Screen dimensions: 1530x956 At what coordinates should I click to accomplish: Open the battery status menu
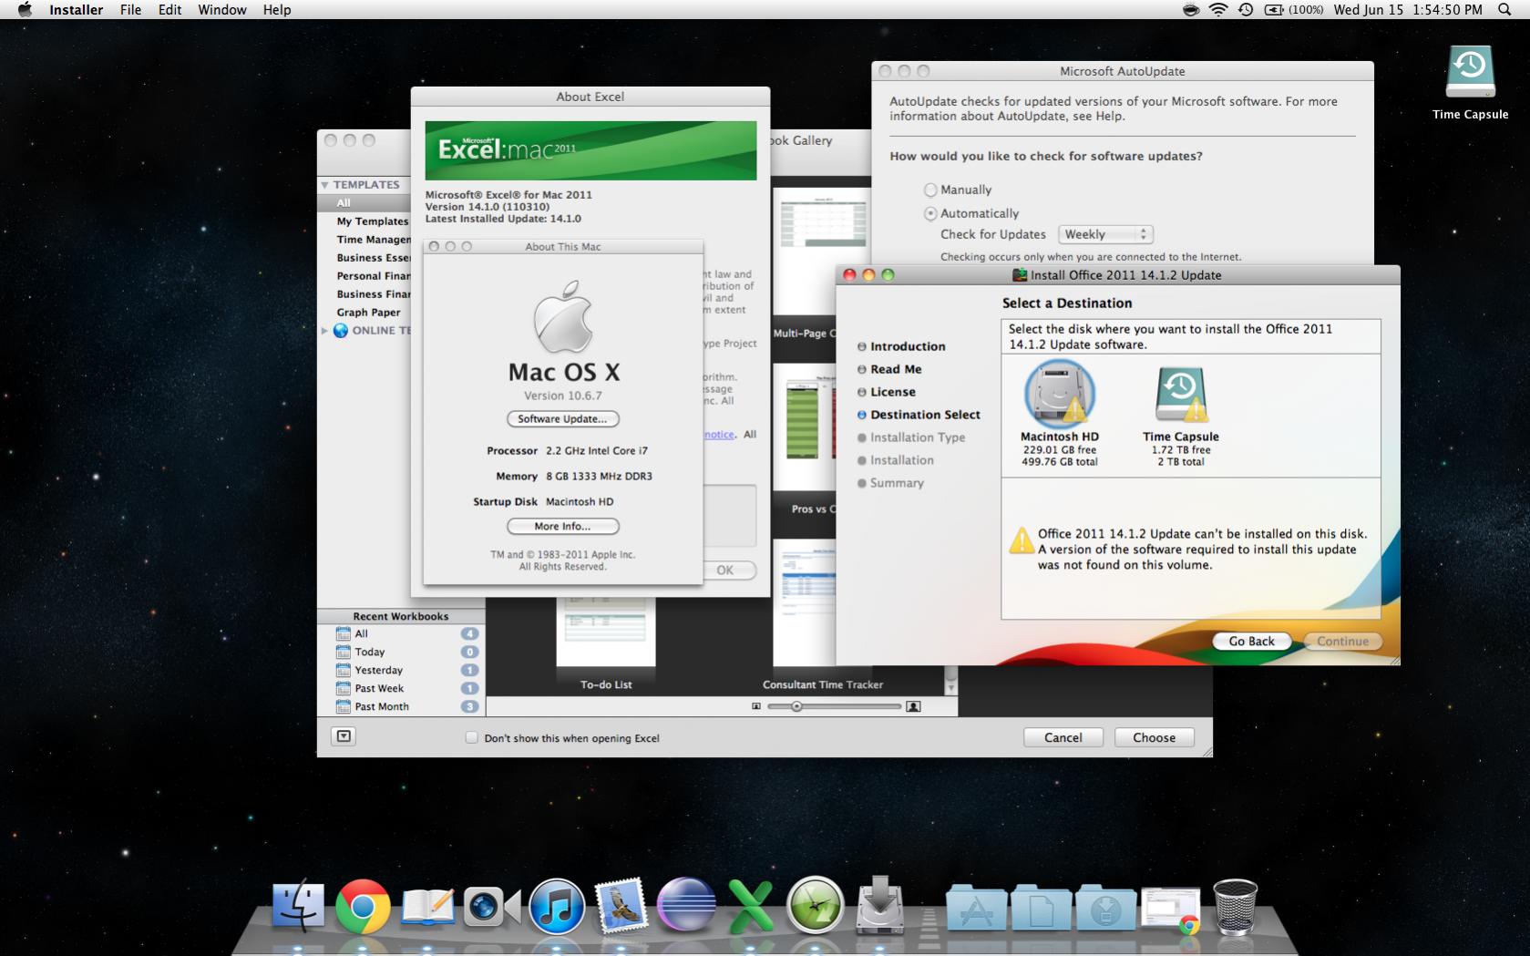1294,10
